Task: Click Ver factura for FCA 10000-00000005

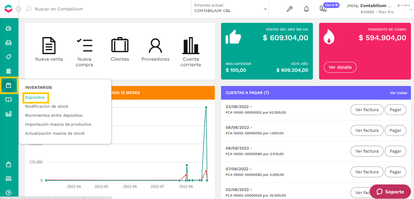Action: click(x=367, y=130)
